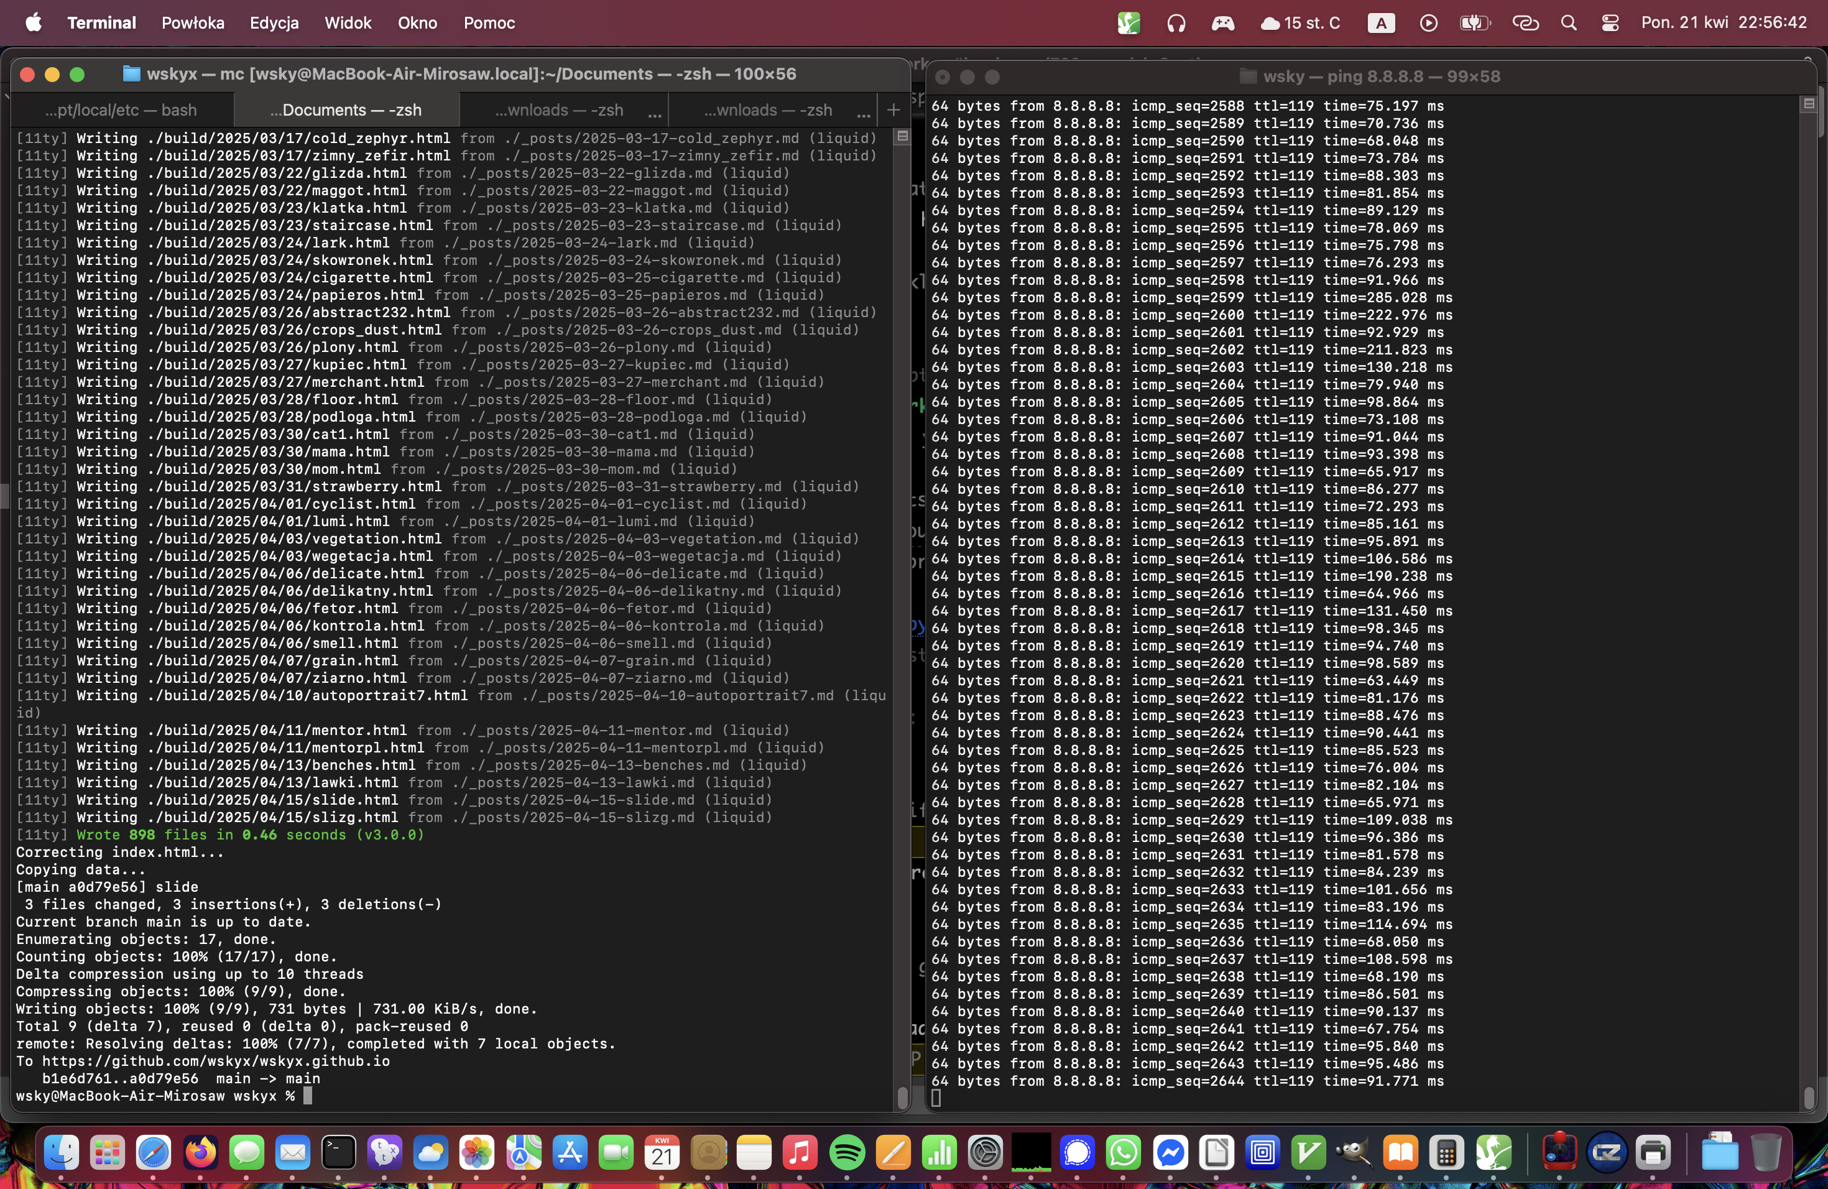
Task: Open Spotify from the Dock
Action: click(846, 1152)
